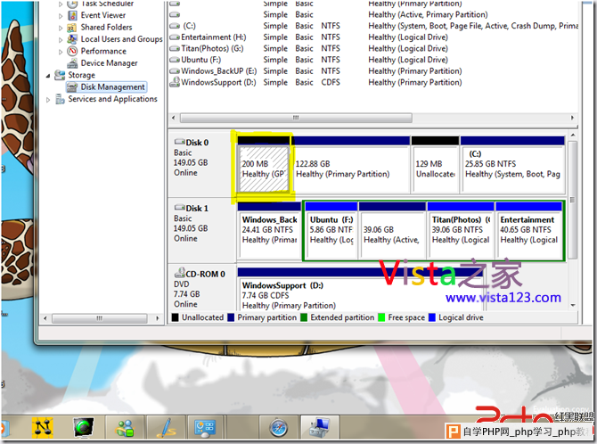Click the Disk 1 label header
This screenshot has width=597, height=444.
[x=197, y=208]
